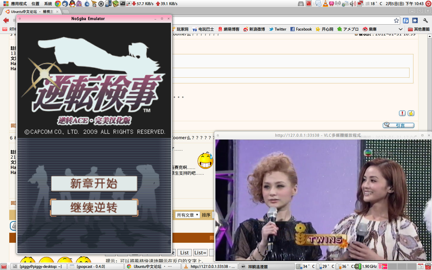Open the 樂庫 bookmark
The width and height of the screenshot is (432, 270).
[369, 29]
